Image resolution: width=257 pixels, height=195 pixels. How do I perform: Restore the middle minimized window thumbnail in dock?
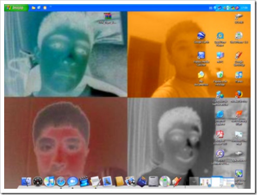tap(217, 182)
